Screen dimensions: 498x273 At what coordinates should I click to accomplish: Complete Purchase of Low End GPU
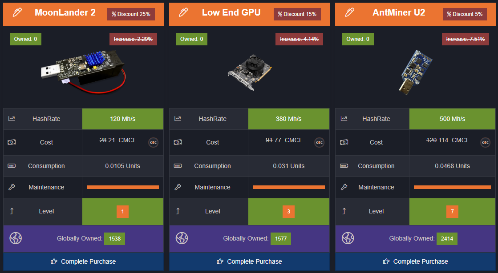click(249, 261)
